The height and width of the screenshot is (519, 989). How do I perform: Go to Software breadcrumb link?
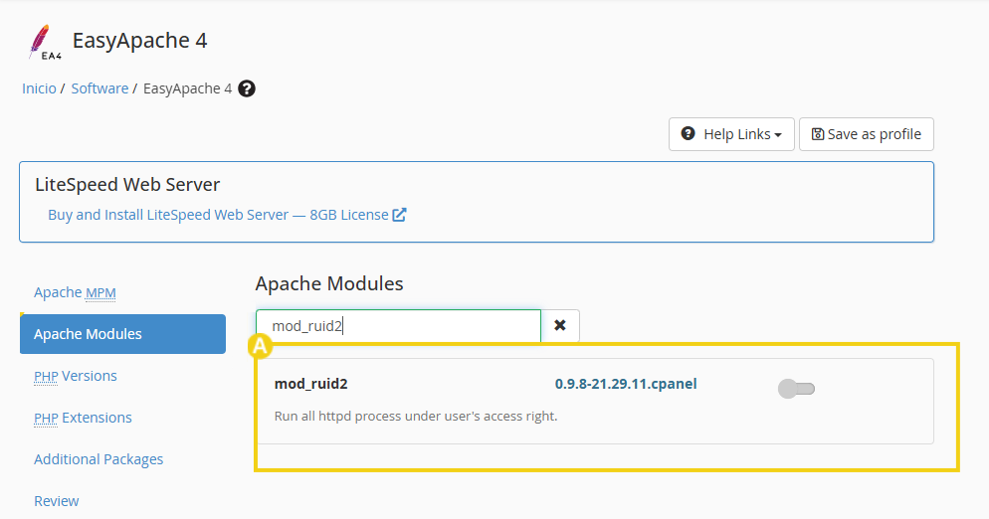pyautogui.click(x=99, y=88)
